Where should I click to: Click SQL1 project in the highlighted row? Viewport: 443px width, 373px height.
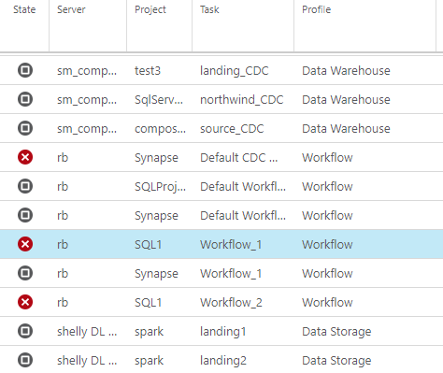coord(148,245)
